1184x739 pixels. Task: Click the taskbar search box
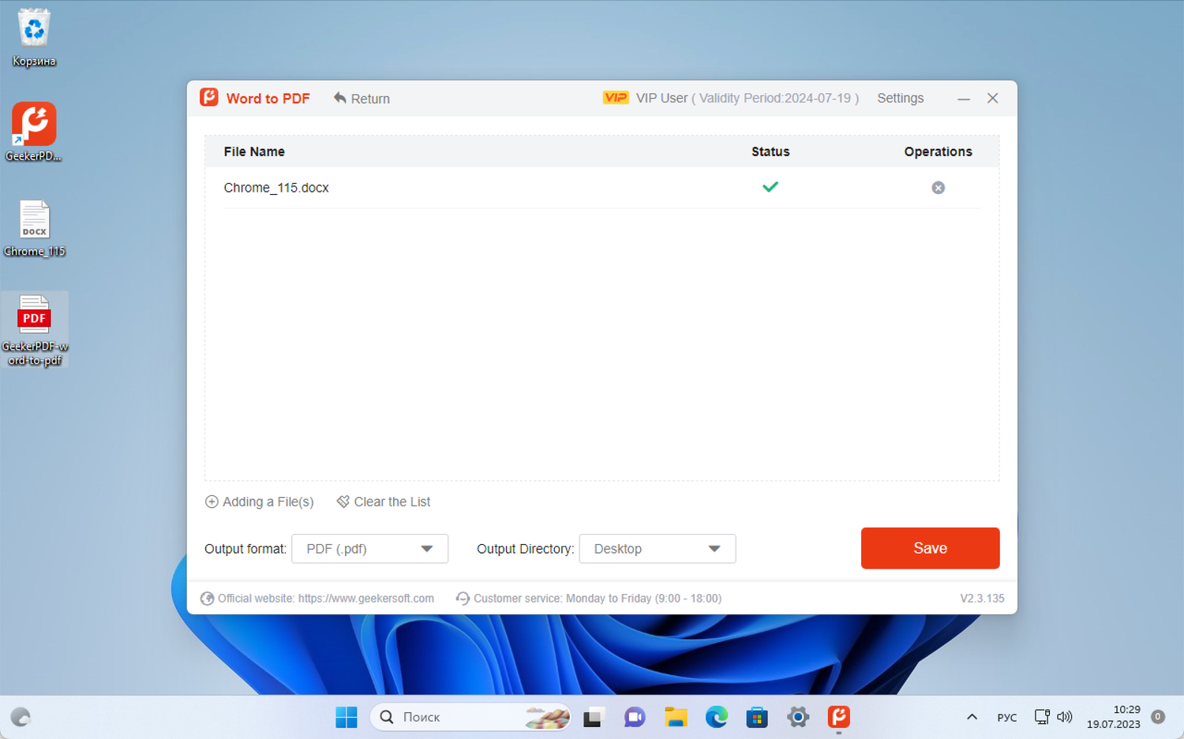(470, 717)
